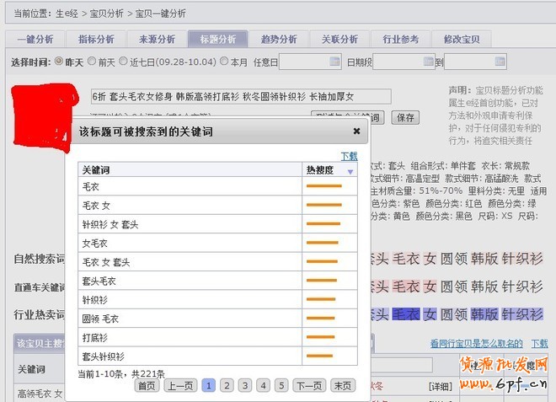Open 关联分析 tab

[x=339, y=39]
